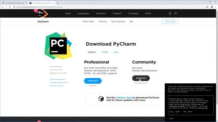Open Installation instructions link
Image resolution: width=218 pixels, height=122 pixels.
[59, 83]
